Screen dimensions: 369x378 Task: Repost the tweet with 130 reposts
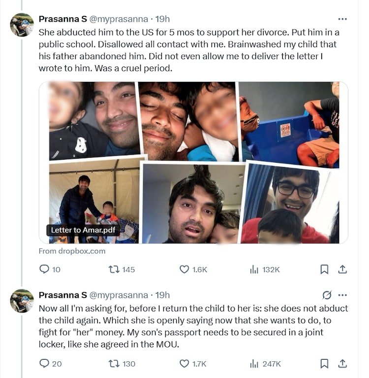point(114,364)
